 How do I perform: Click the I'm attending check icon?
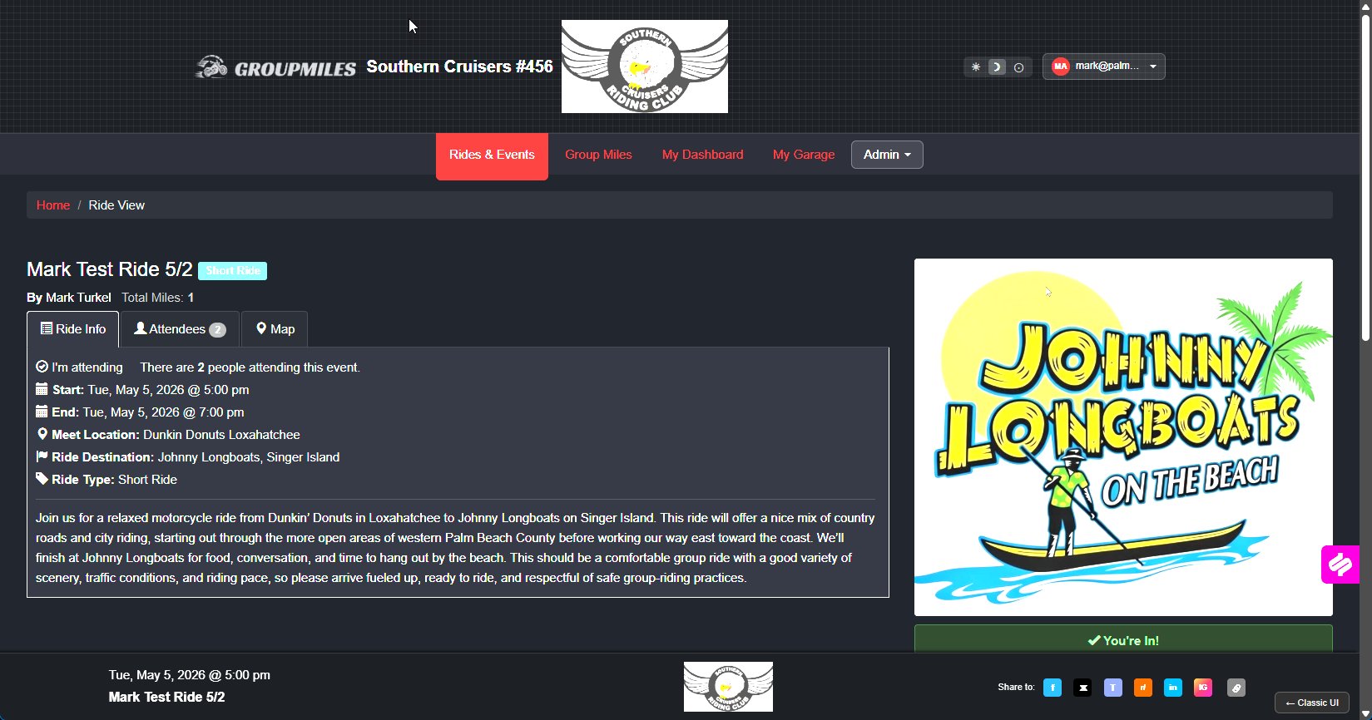(x=42, y=367)
